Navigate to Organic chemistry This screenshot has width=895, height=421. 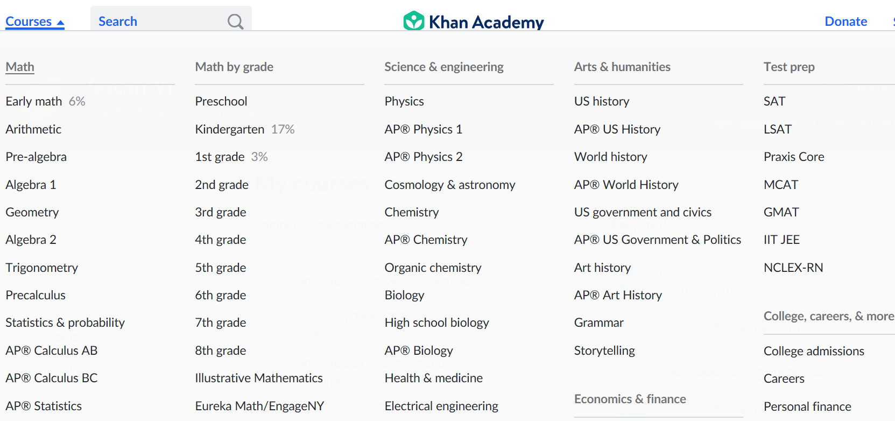(x=433, y=268)
